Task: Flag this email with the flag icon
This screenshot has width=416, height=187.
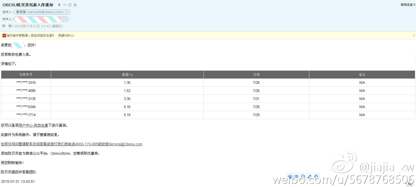Action: coord(65,5)
